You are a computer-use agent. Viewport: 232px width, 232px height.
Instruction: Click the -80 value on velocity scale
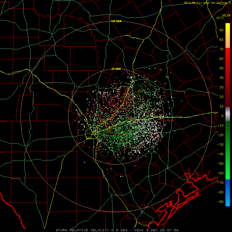[220, 192]
